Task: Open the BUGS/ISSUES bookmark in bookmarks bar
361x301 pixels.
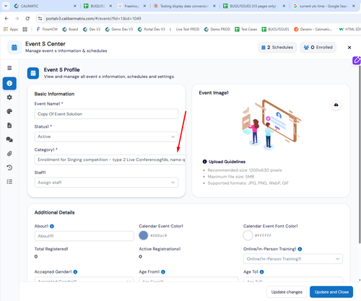Action: tap(275, 30)
